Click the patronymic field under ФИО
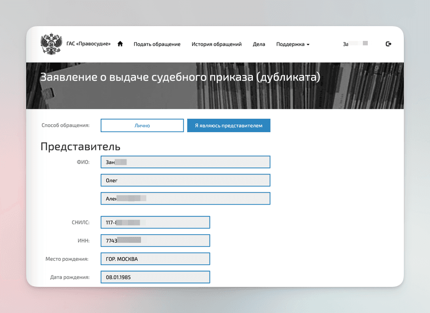430x313 pixels. [185, 198]
